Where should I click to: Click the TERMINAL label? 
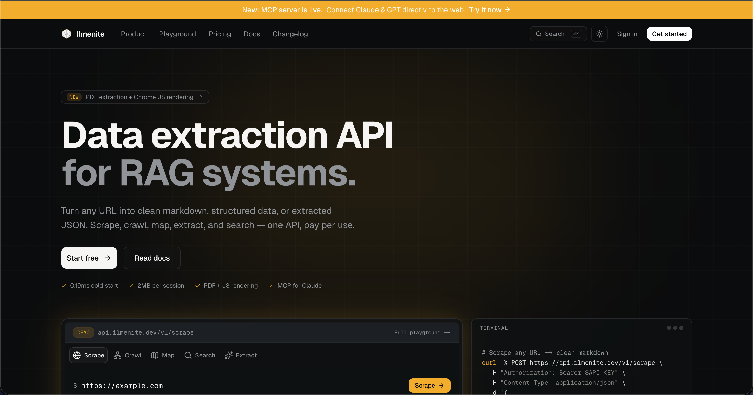(494, 328)
